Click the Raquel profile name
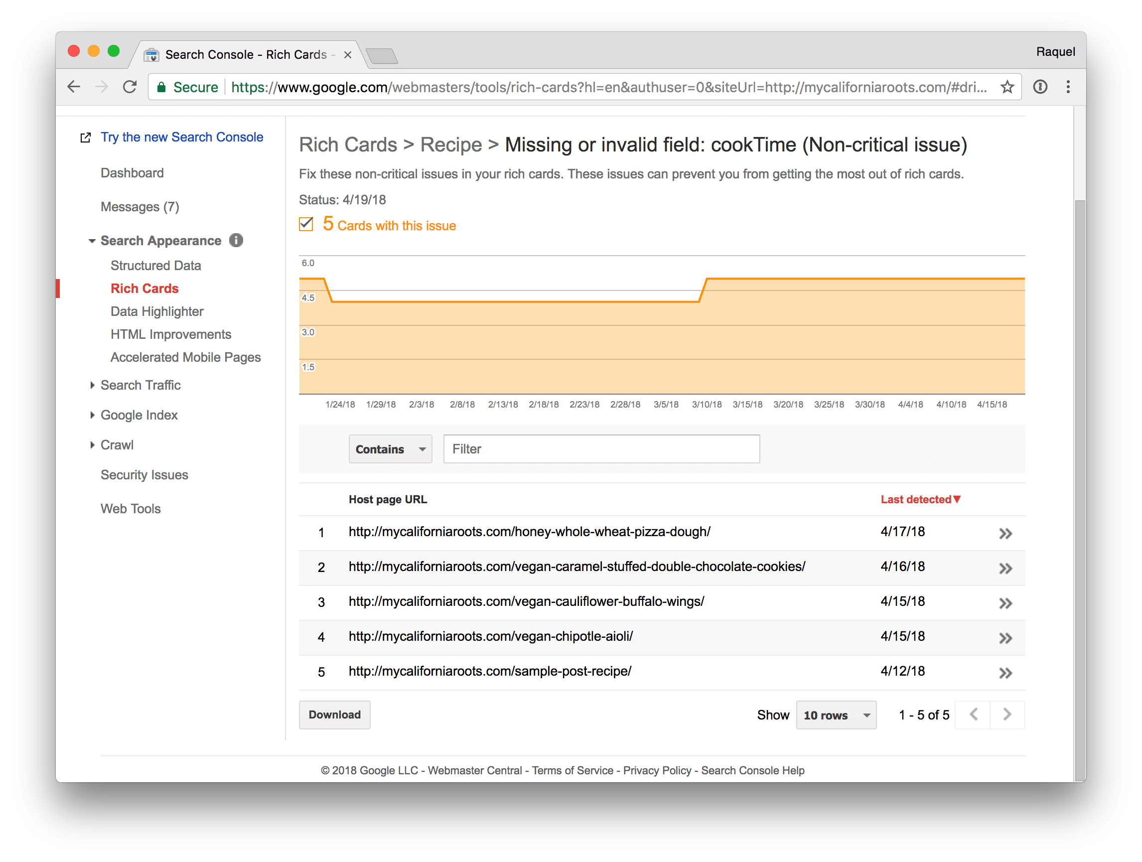The image size is (1142, 862). (1055, 51)
